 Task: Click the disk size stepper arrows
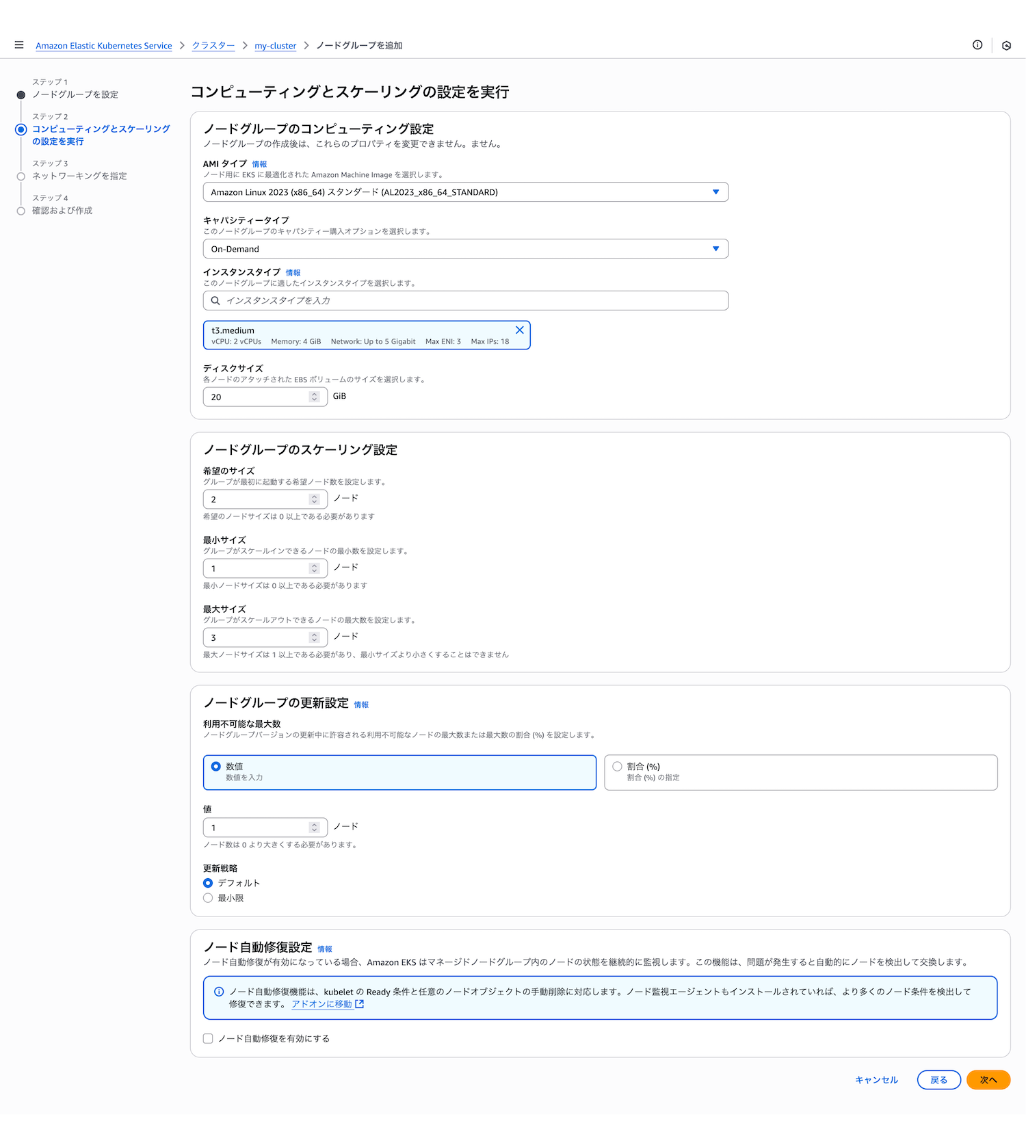(x=314, y=397)
